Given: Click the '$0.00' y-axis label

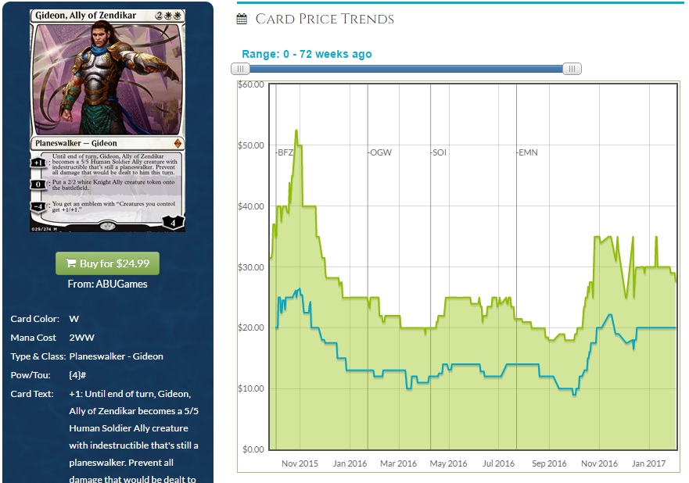Looking at the screenshot, I should pyautogui.click(x=253, y=449).
